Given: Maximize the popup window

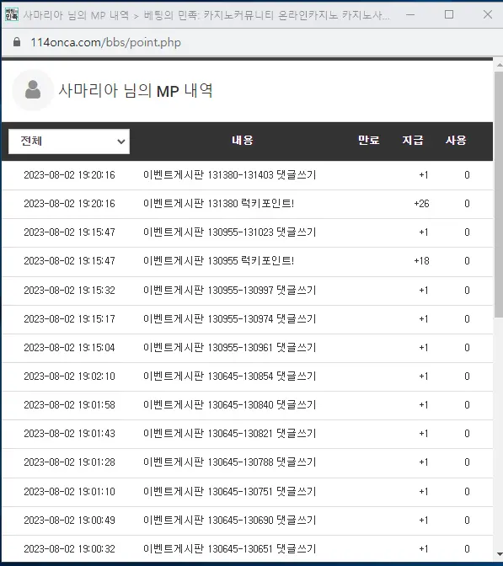Looking at the screenshot, I should [449, 14].
